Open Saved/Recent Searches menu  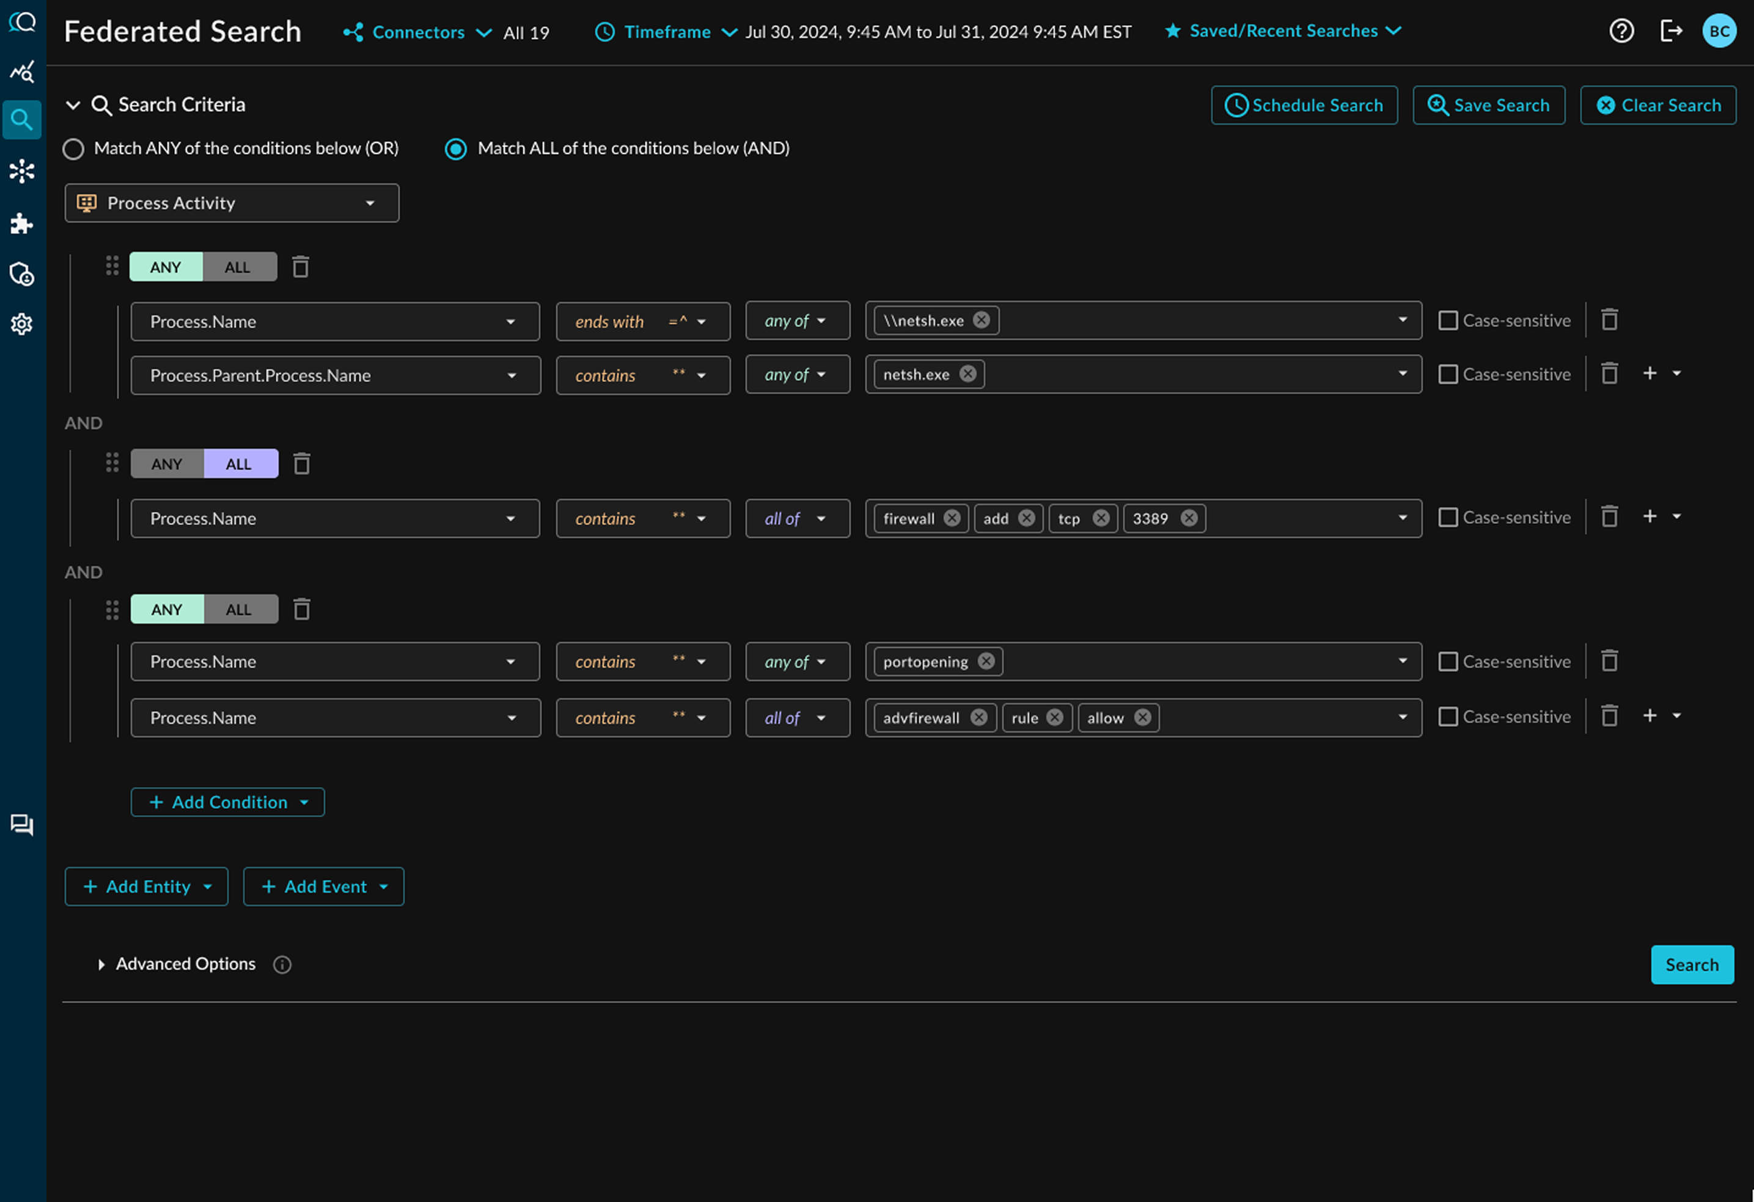click(x=1283, y=31)
